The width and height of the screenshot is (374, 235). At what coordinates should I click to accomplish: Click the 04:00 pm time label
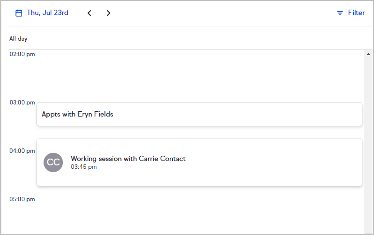click(22, 151)
